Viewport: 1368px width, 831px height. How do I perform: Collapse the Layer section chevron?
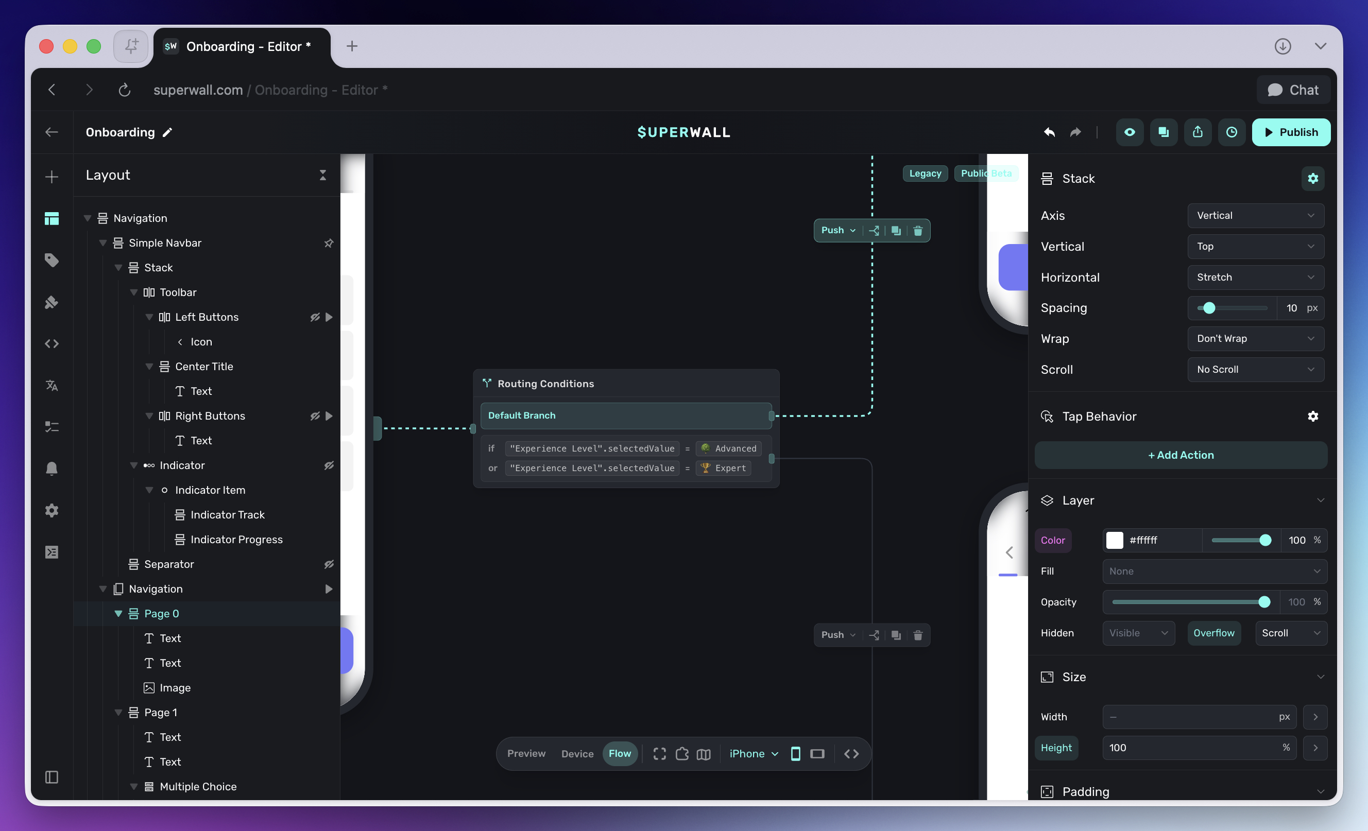[1320, 500]
